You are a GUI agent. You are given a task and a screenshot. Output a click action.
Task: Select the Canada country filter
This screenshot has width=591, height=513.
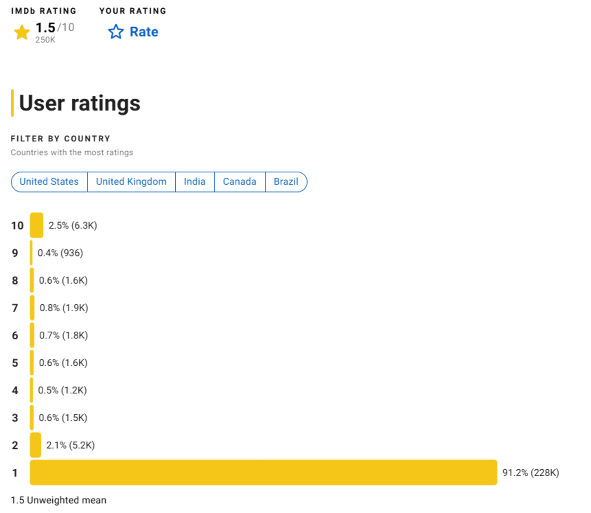(x=240, y=182)
